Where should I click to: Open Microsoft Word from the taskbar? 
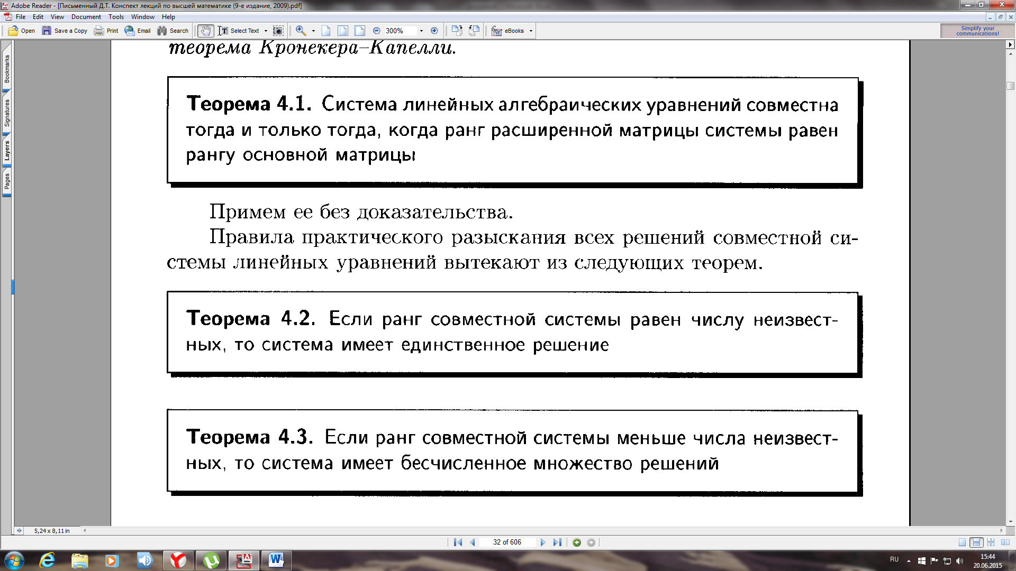pos(276,560)
